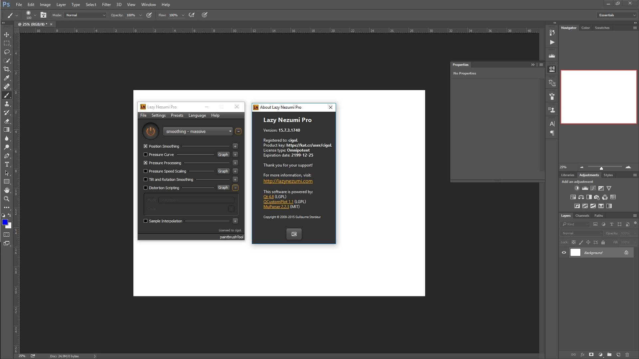
Task: Click the Position Smoothing slider track
Action: tap(206, 146)
